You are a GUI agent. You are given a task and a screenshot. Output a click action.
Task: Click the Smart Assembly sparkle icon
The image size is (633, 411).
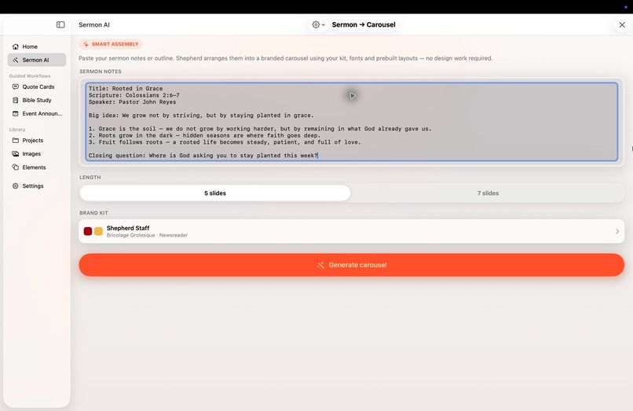(x=86, y=44)
